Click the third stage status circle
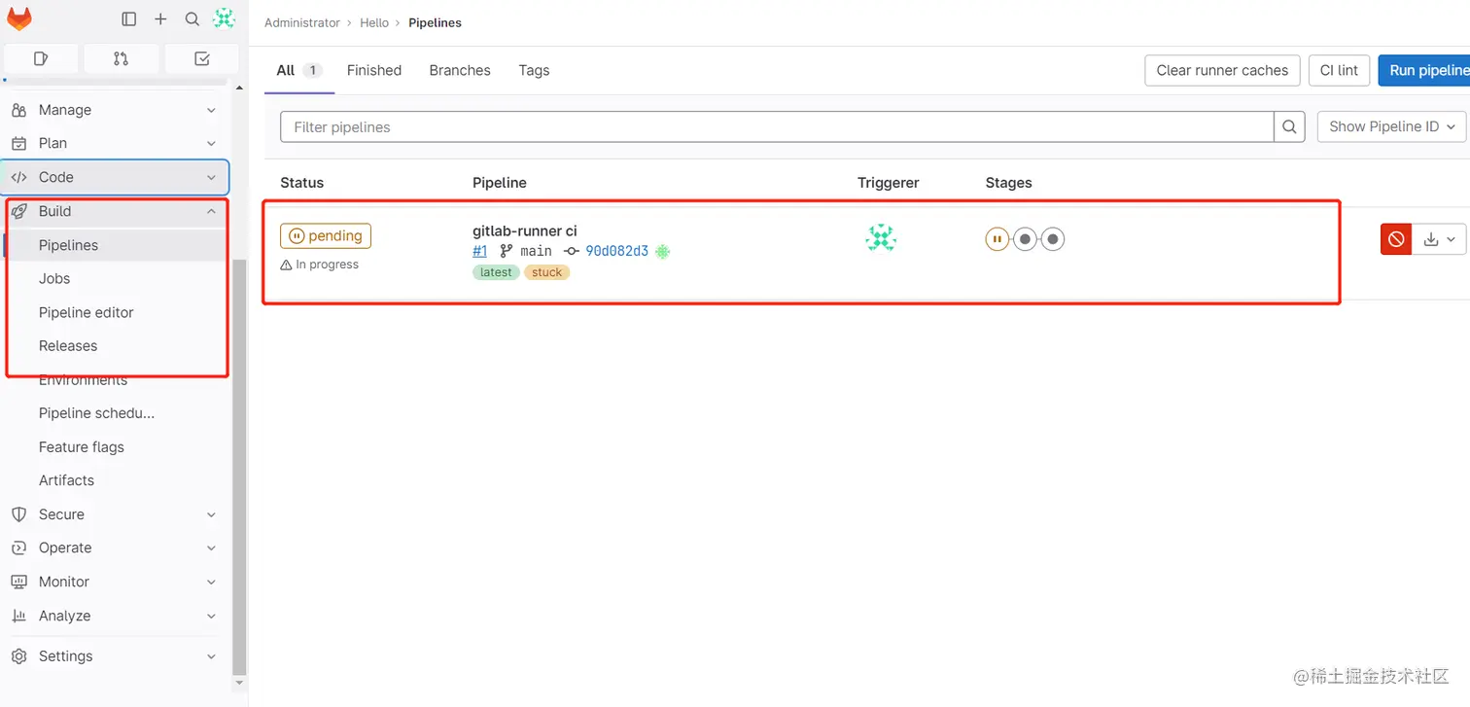Screen dimensions: 1470x707 pos(1053,239)
